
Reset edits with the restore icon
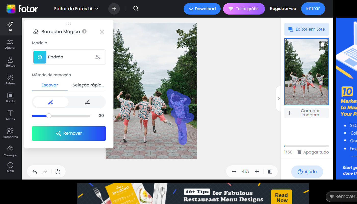(x=58, y=172)
